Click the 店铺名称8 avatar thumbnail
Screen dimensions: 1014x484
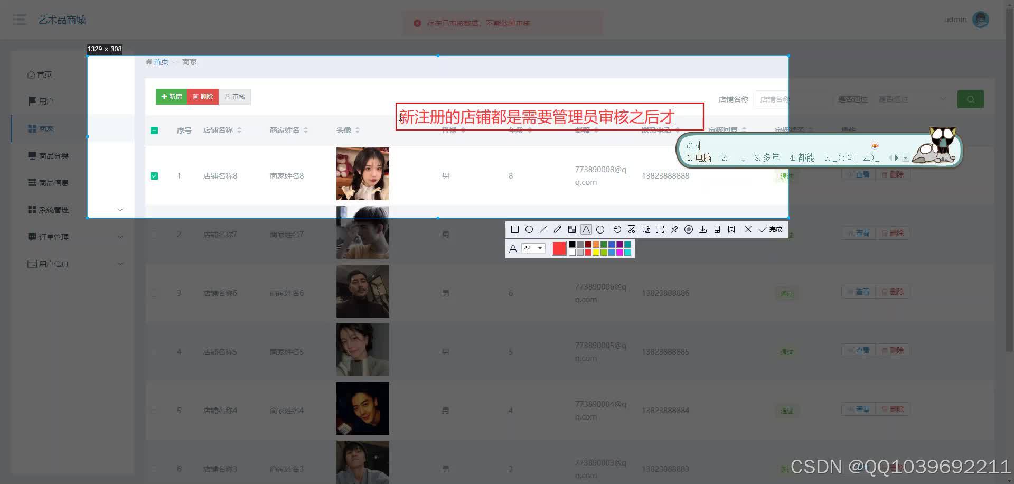[363, 174]
